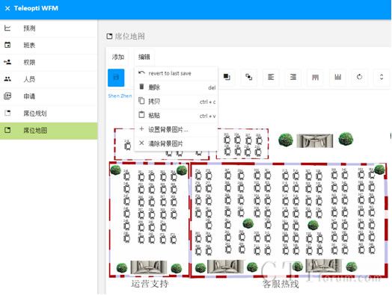392x295 pixels.
Task: Choose 删除 from the edit menu
Action: pos(177,87)
